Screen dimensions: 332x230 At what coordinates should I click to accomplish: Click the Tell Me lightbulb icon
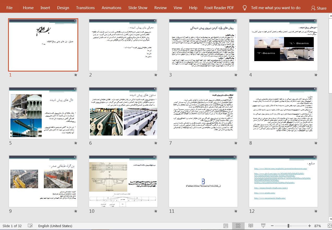(x=244, y=8)
